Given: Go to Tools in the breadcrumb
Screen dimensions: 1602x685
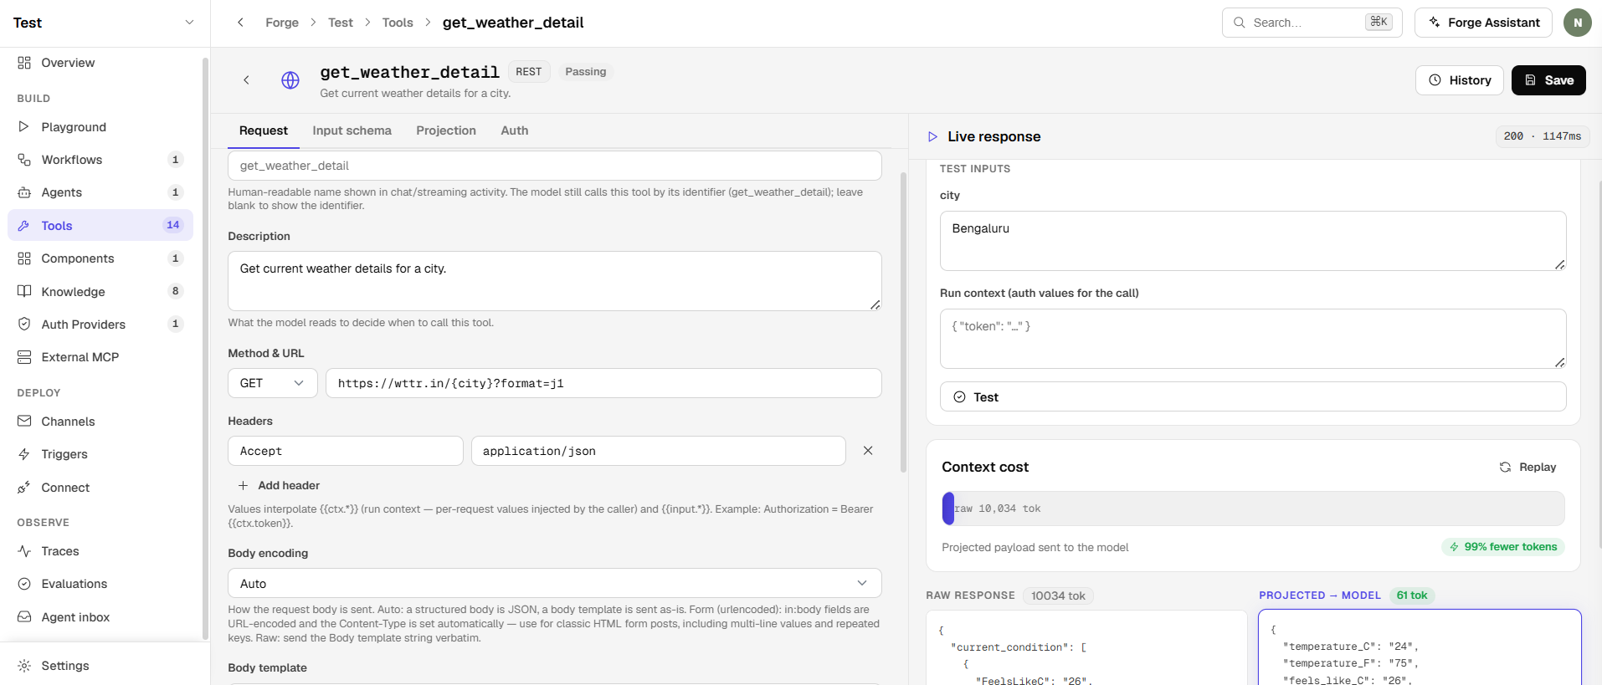Looking at the screenshot, I should (398, 23).
